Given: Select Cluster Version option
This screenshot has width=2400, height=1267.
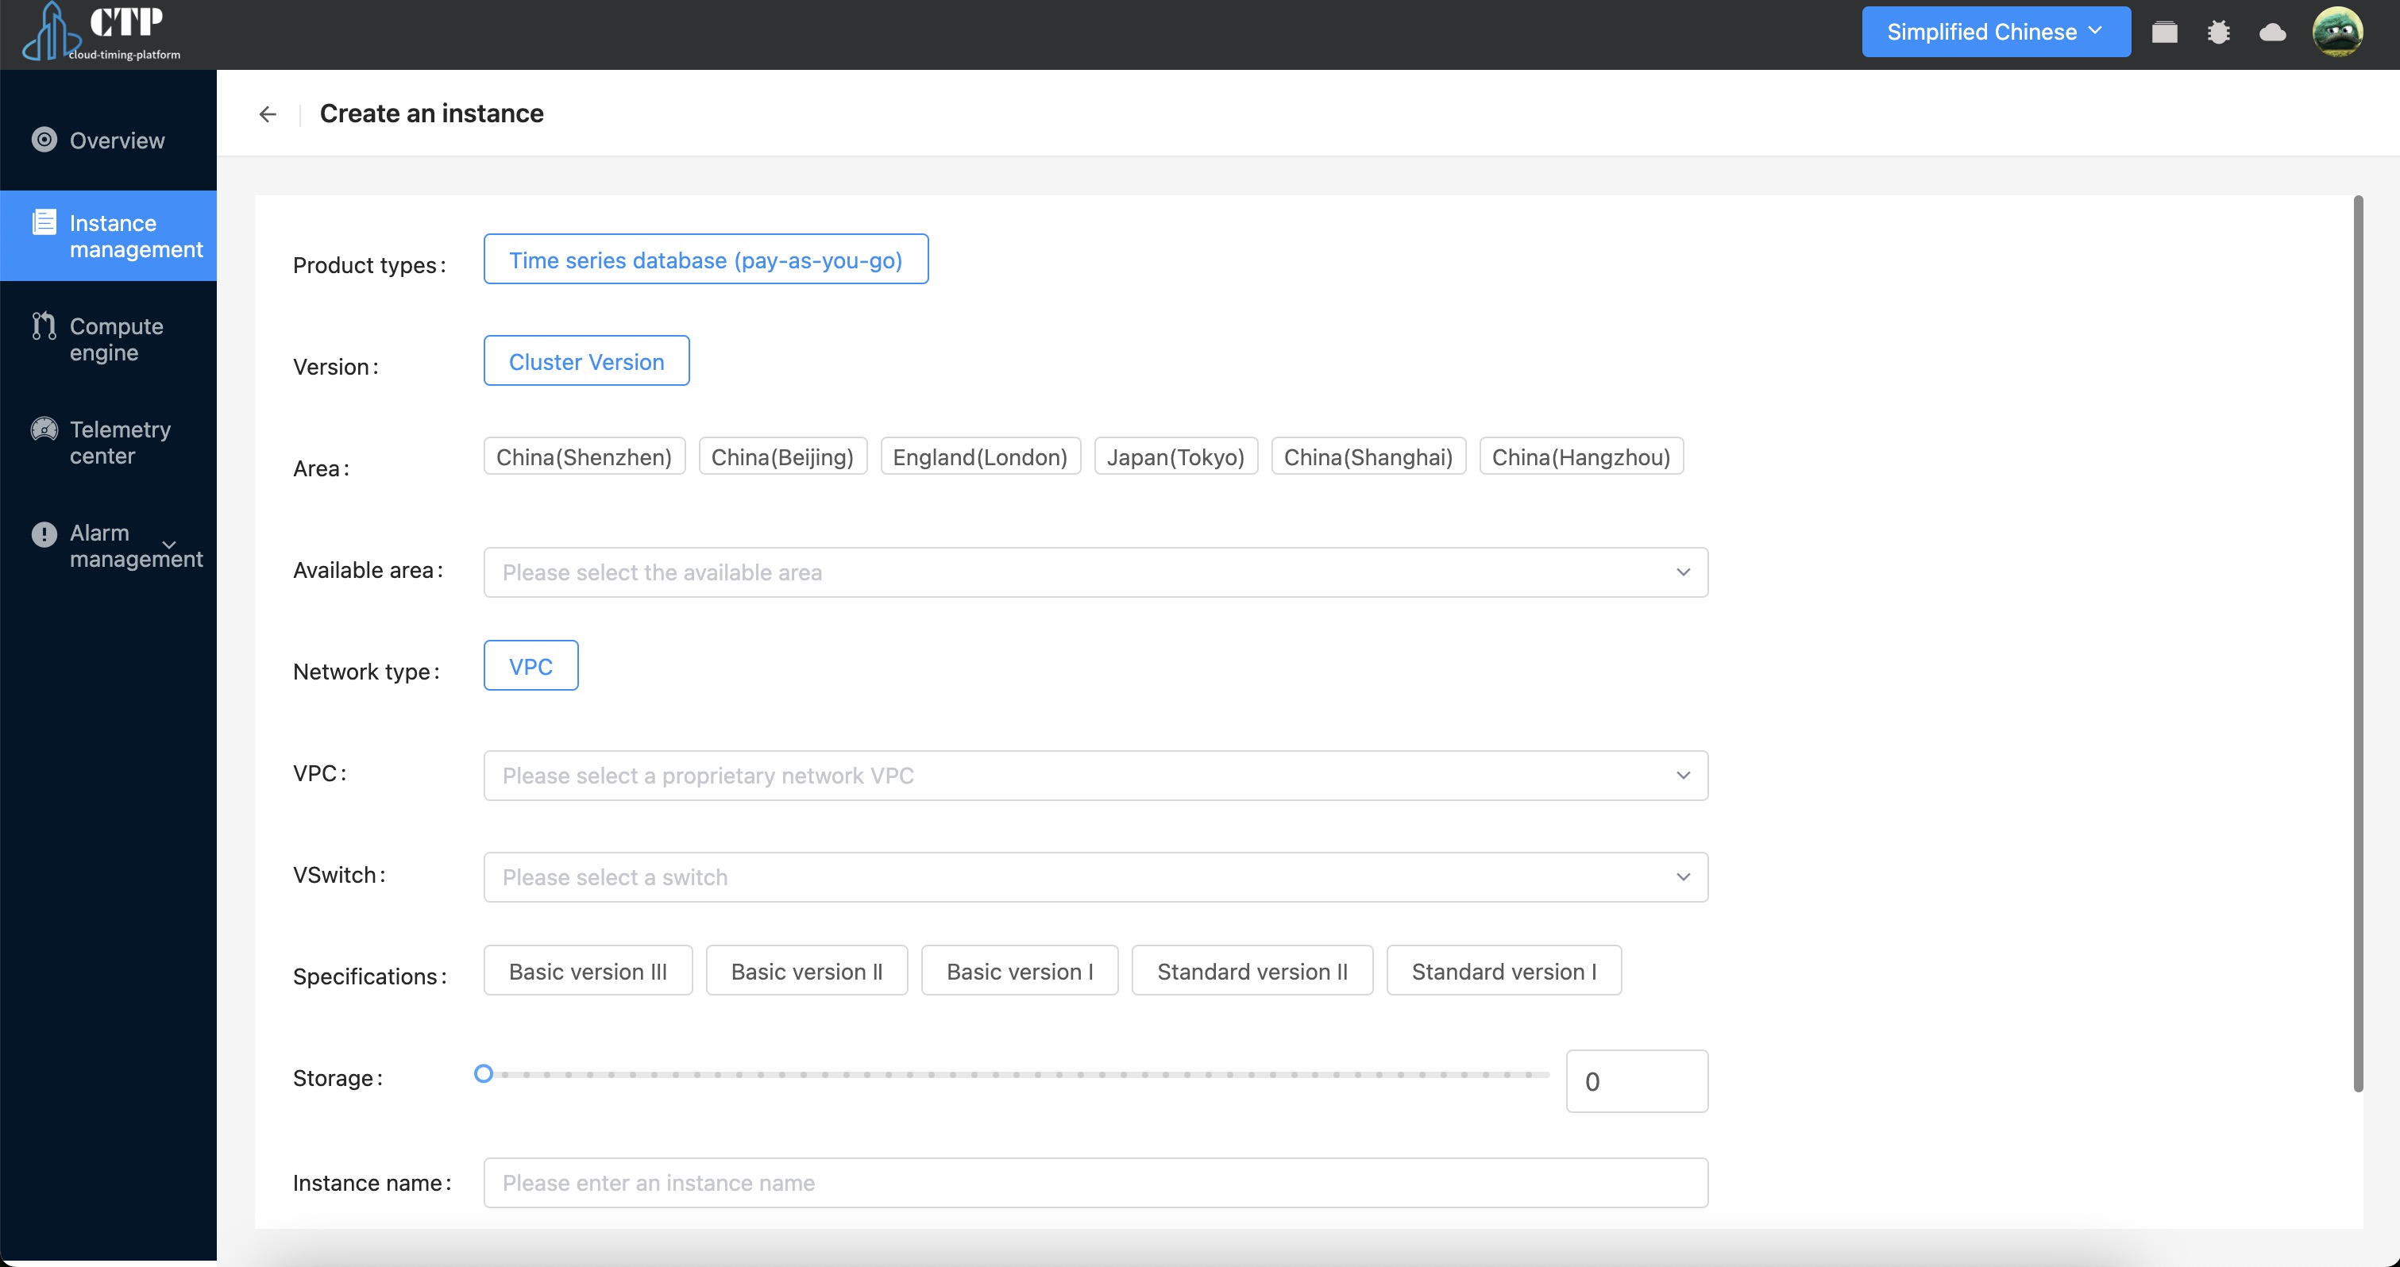Looking at the screenshot, I should [586, 360].
